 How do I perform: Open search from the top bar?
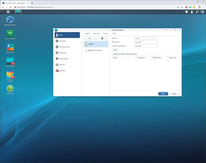click(x=197, y=12)
